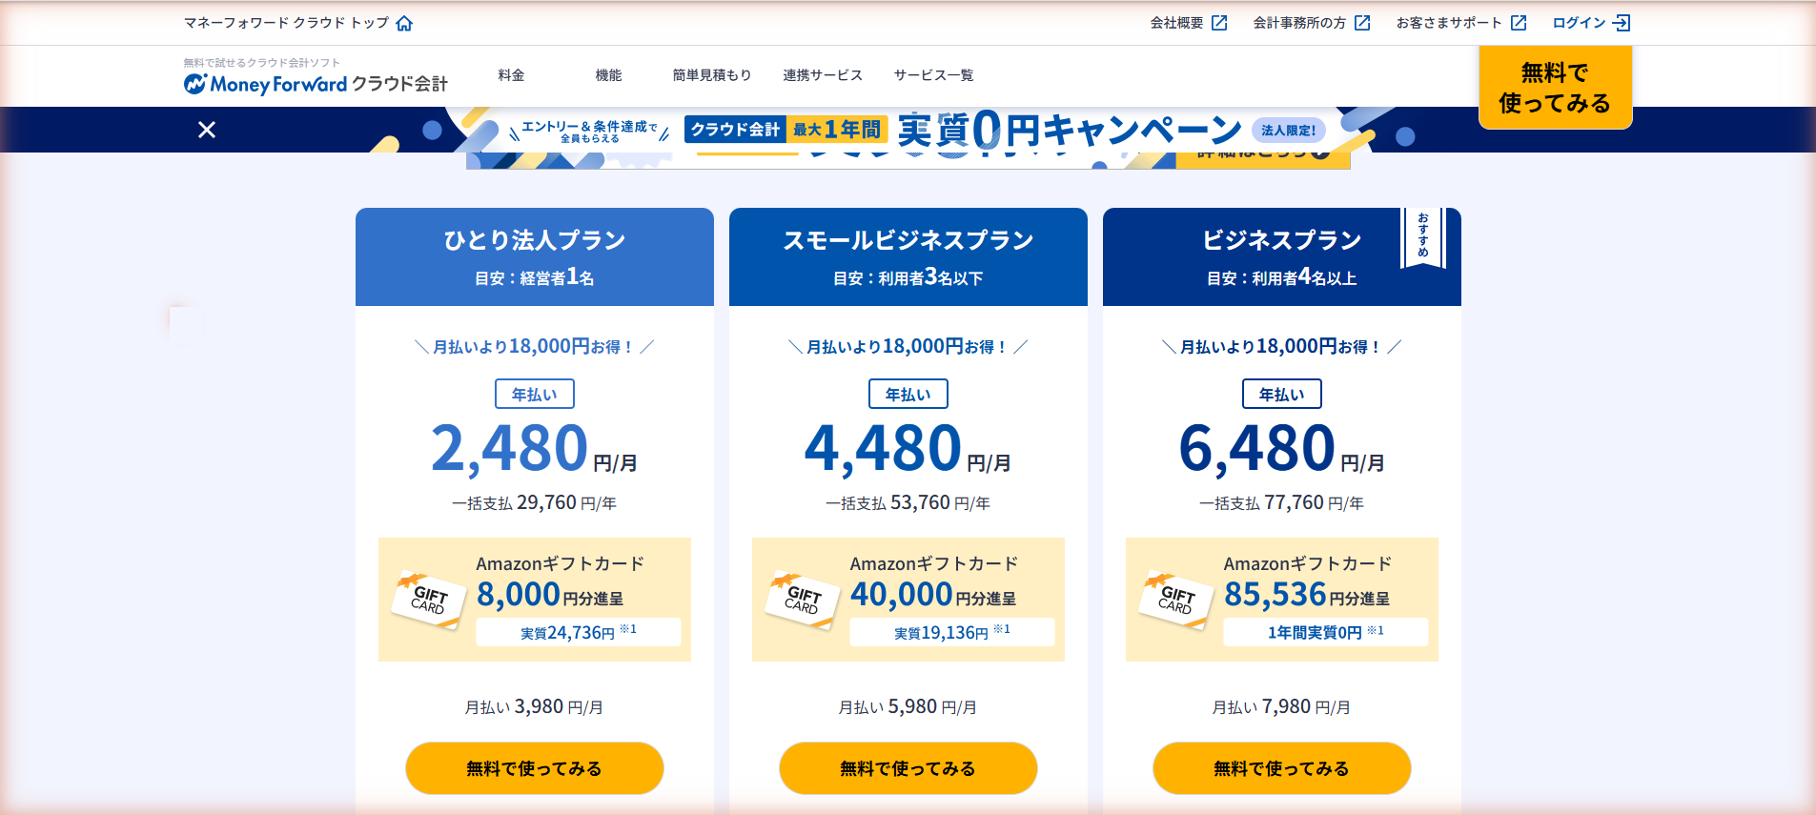This screenshot has height=815, width=1816.
Task: Click the ログイン link
Action: (x=1579, y=23)
